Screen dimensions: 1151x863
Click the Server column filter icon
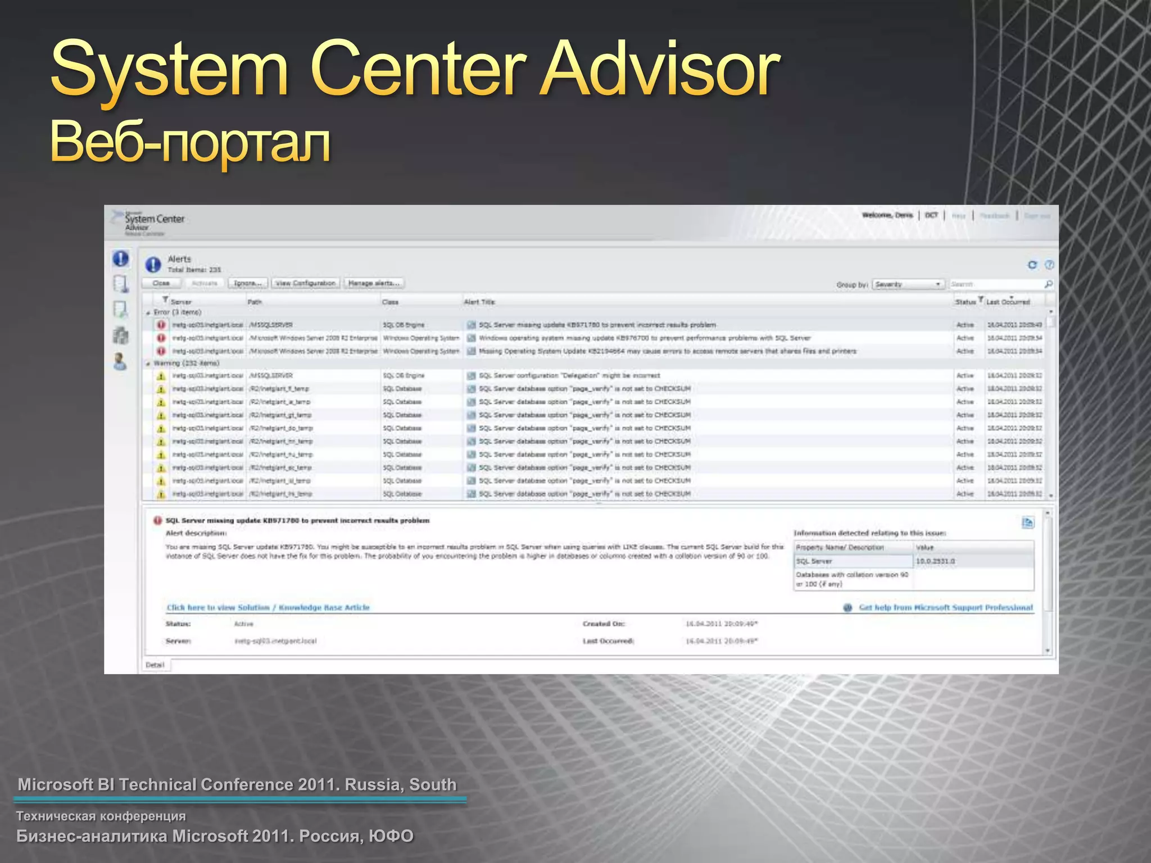coord(165,299)
